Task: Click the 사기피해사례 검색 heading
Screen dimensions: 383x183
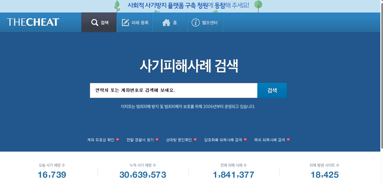Action: tap(189, 66)
